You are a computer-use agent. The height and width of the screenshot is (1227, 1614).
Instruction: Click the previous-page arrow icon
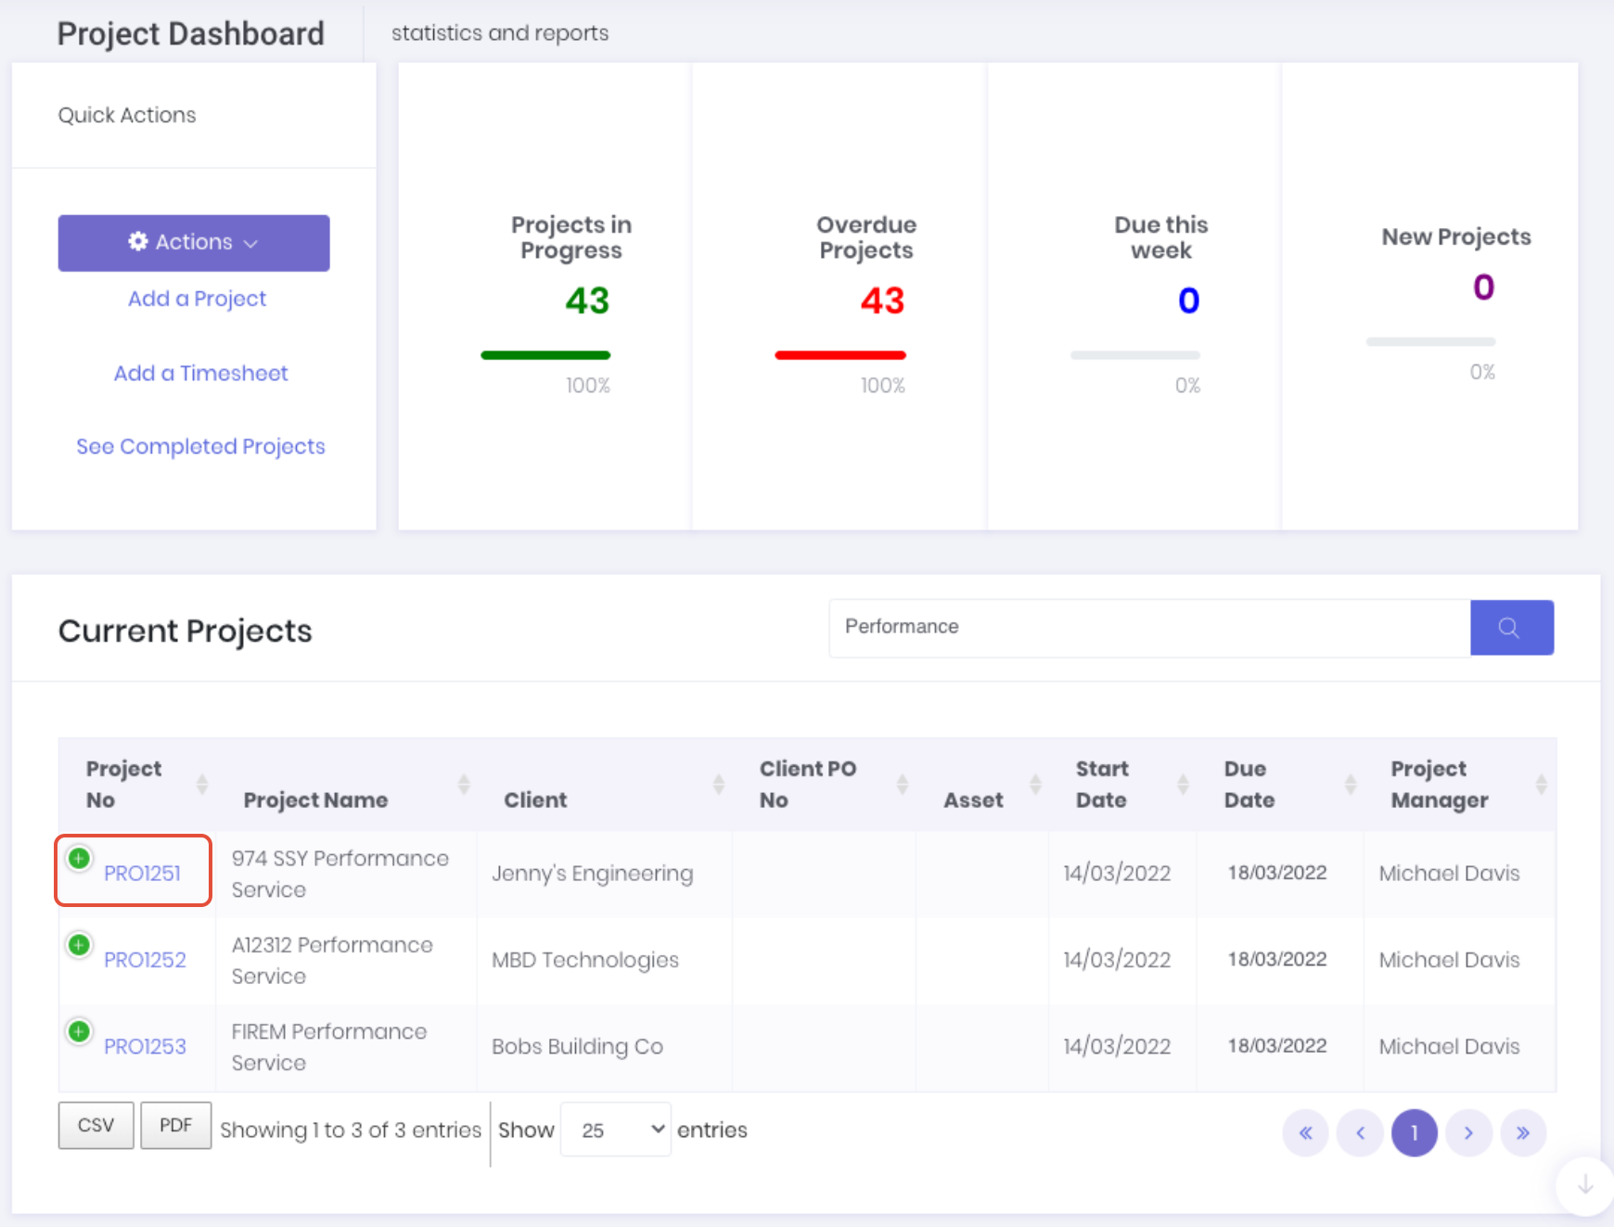[x=1360, y=1132]
